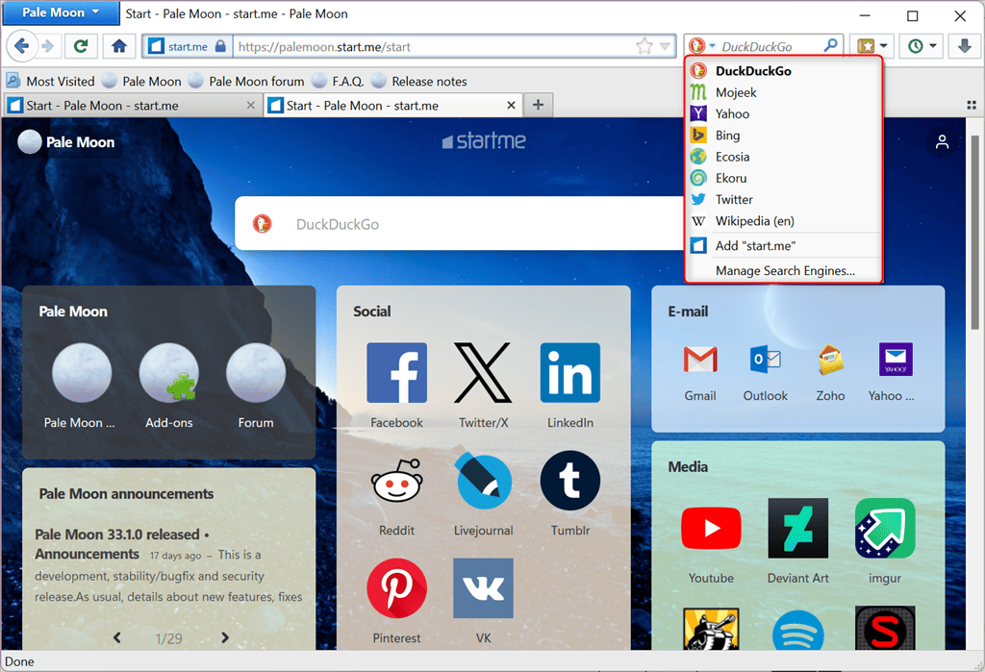Open the Twitter/X tile
Viewport: 985px width, 672px height.
coord(483,385)
